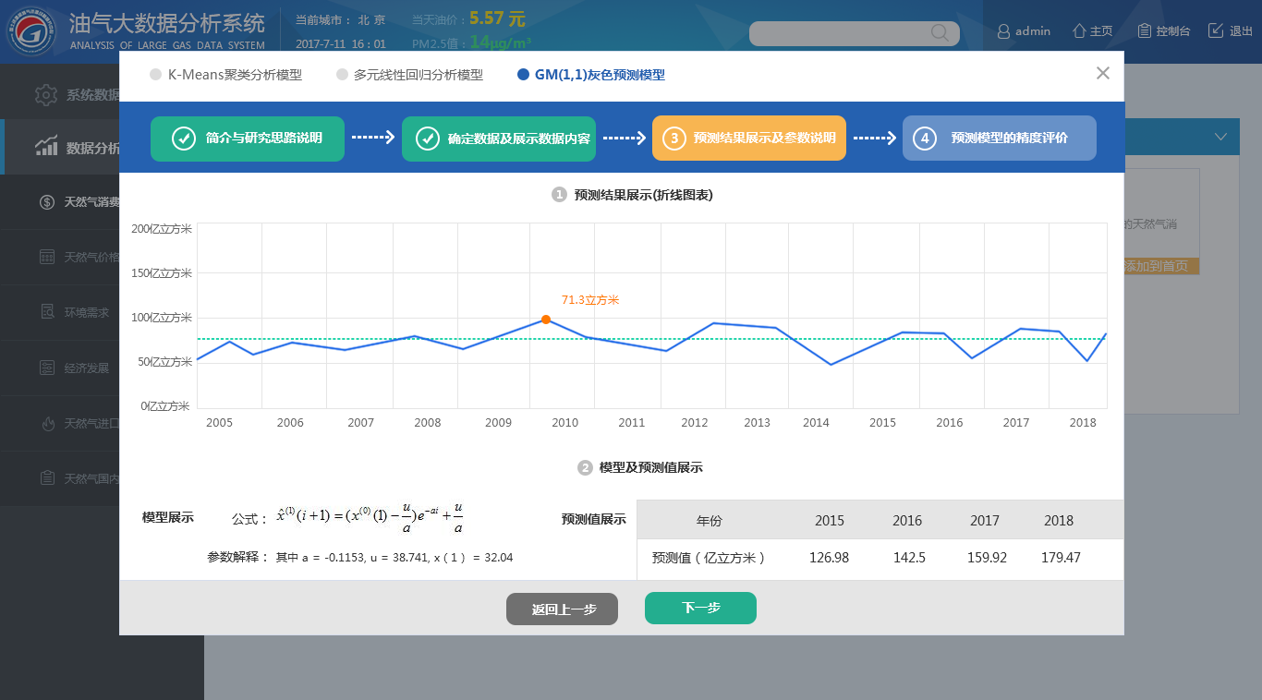
Task: Select 天然气消费 dollar icon in sidebar
Action: tap(47, 202)
